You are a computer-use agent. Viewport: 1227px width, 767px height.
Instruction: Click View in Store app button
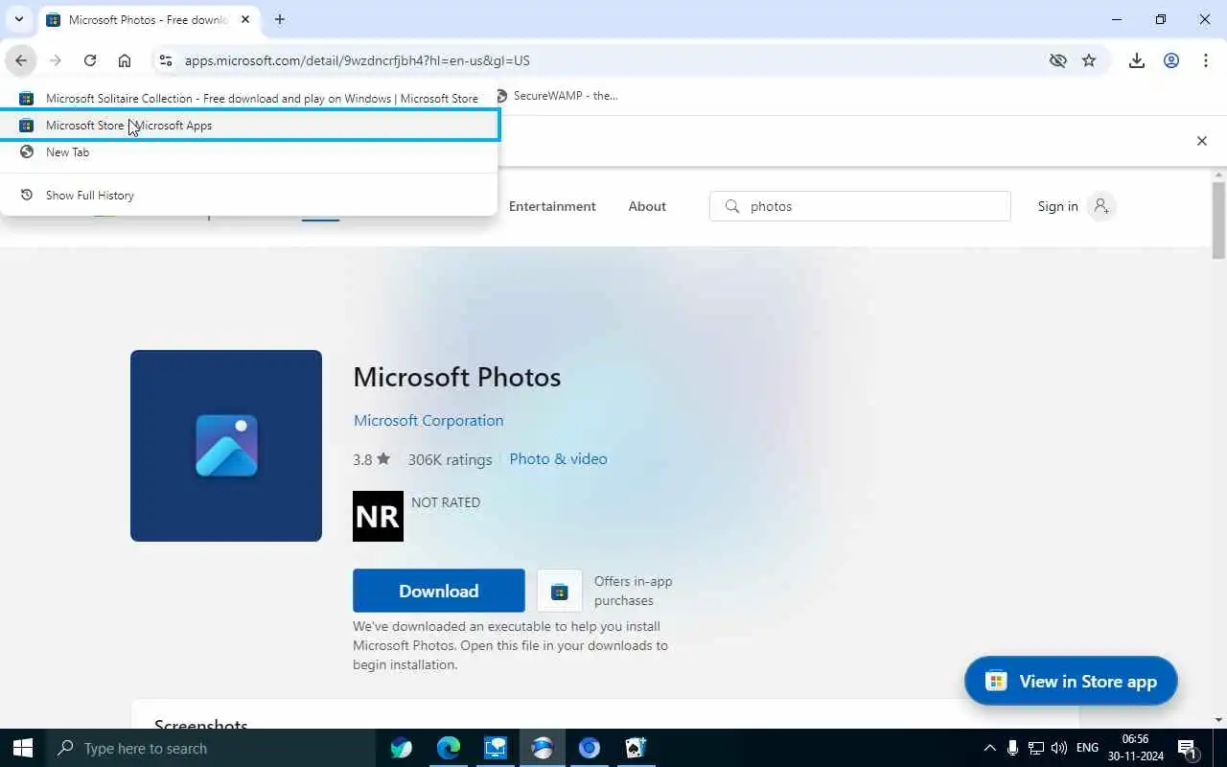click(x=1071, y=681)
